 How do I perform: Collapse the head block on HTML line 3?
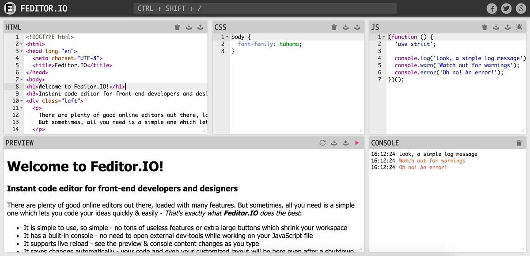pyautogui.click(x=22, y=51)
